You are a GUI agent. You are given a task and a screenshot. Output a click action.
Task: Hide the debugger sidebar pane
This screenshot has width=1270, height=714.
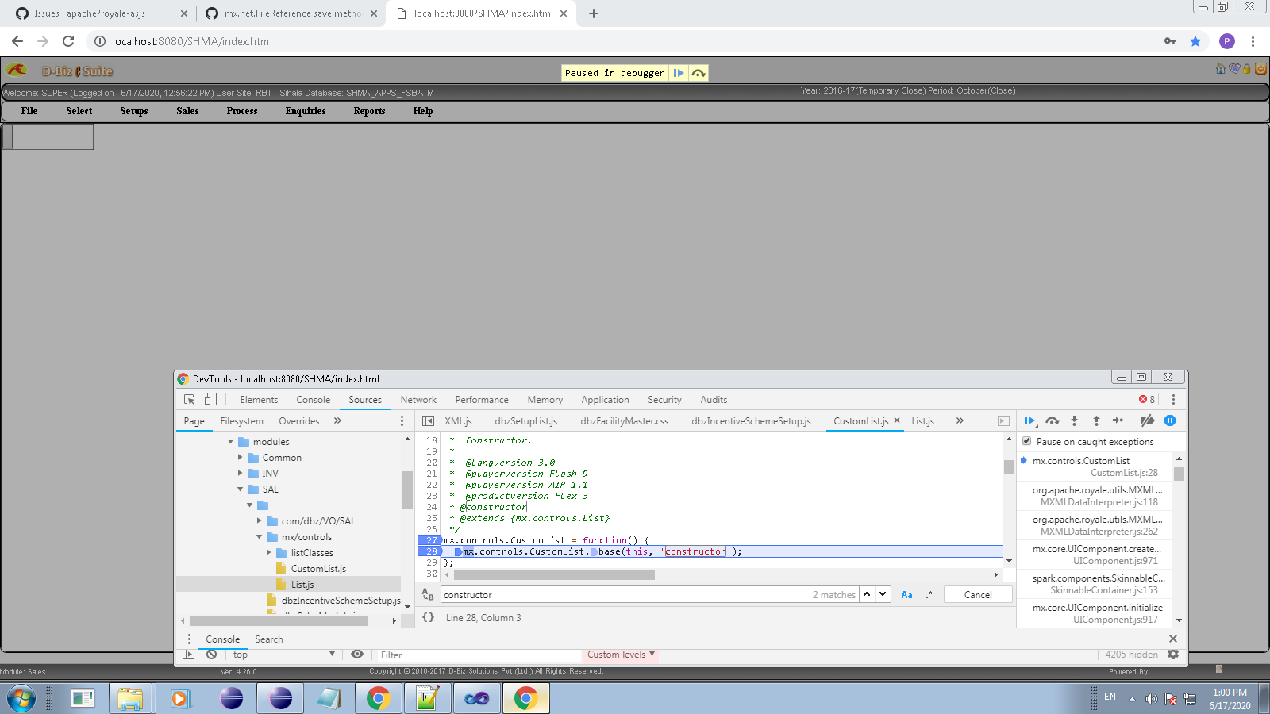point(1003,421)
